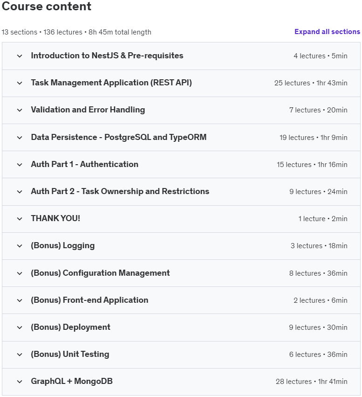Click the Course content heading

pyautogui.click(x=47, y=7)
